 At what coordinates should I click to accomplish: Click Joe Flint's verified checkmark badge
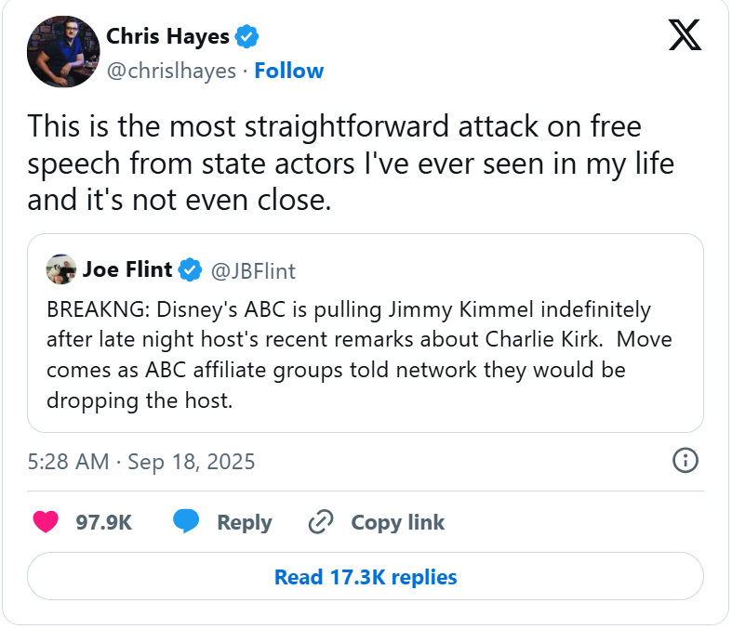coord(191,270)
